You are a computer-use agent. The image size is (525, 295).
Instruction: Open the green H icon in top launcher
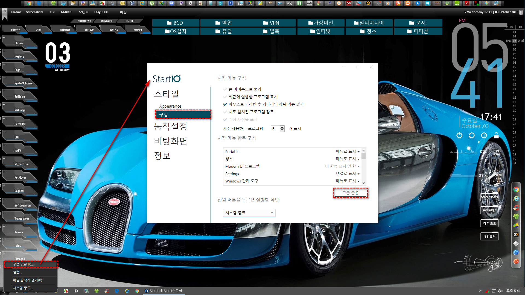[299, 3]
